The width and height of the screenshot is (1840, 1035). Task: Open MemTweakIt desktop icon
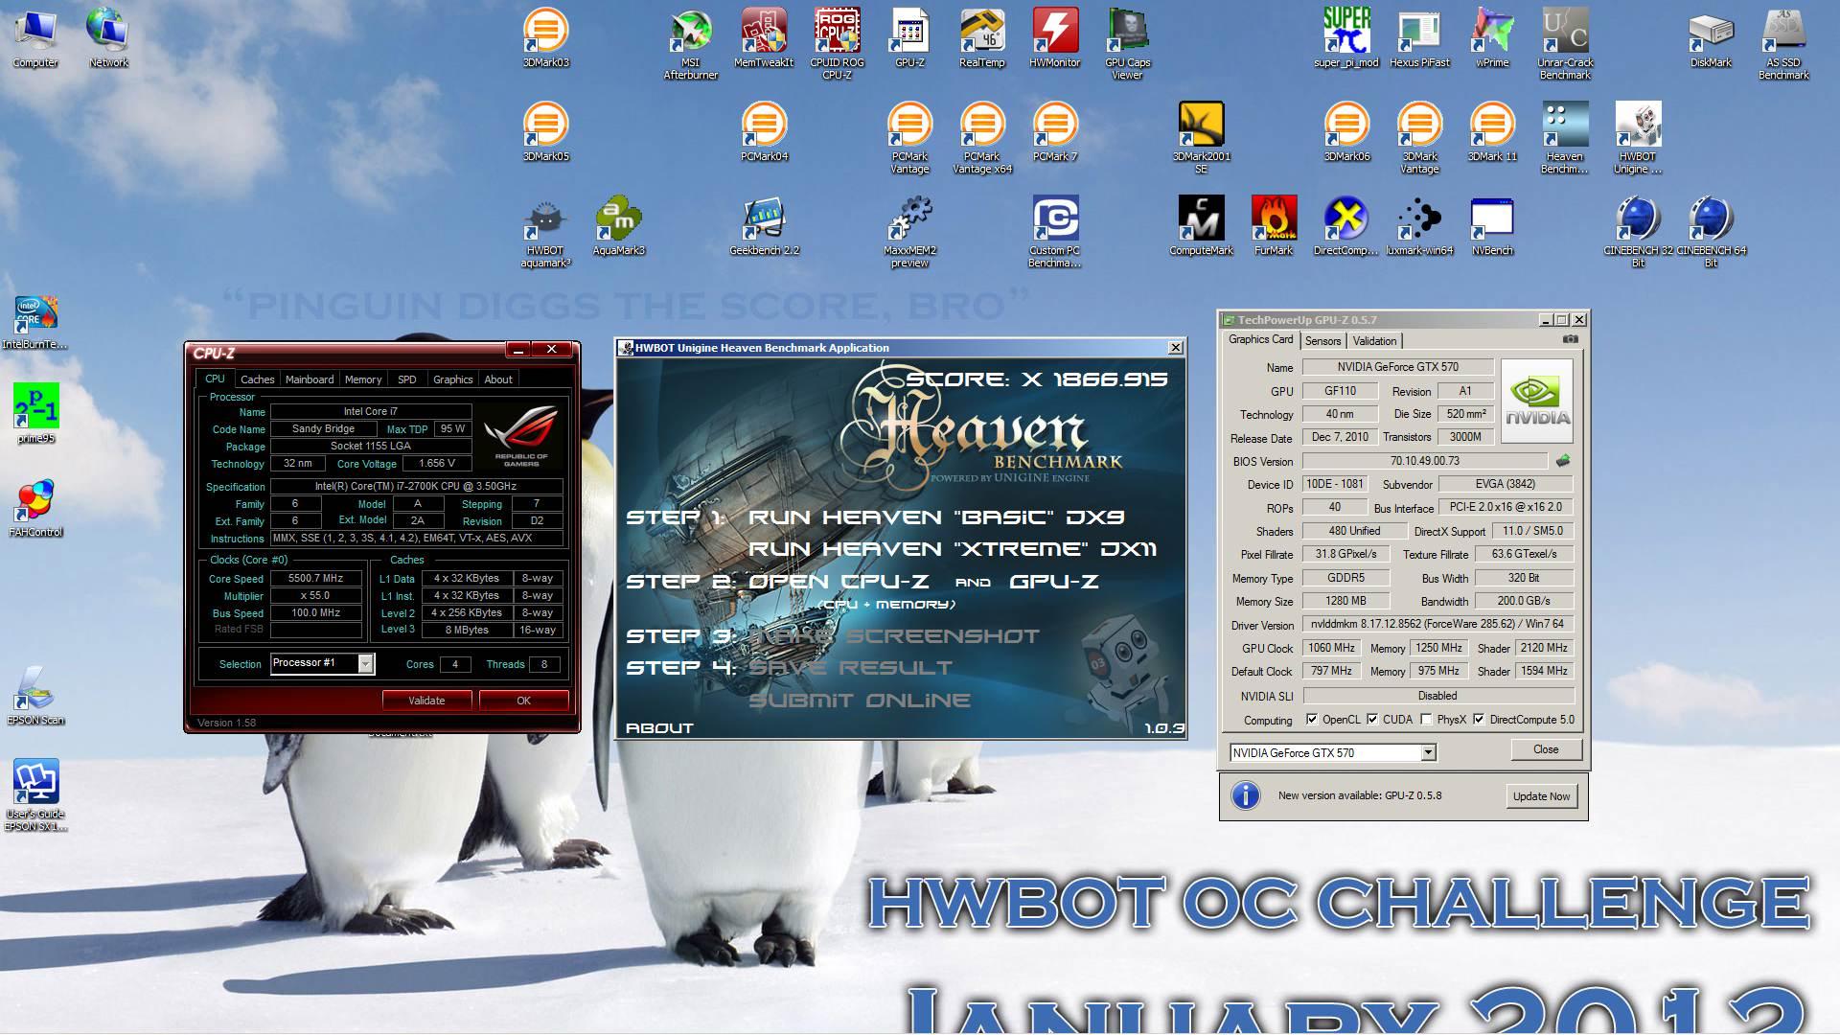pyautogui.click(x=764, y=38)
